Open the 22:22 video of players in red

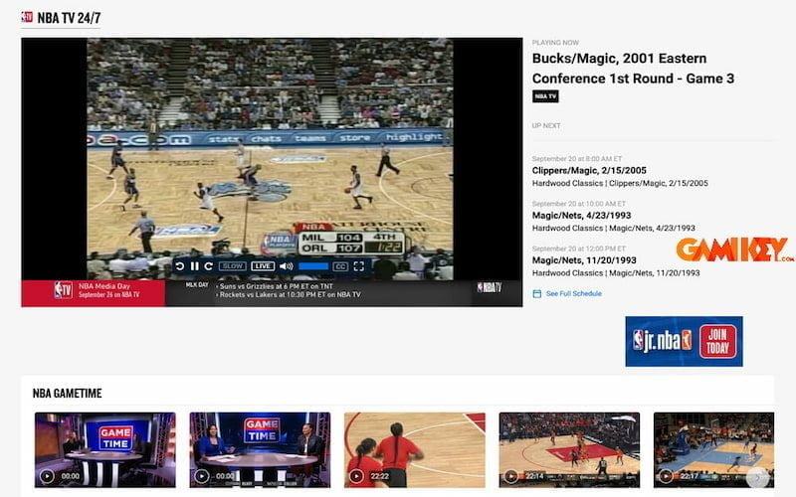tap(415, 450)
